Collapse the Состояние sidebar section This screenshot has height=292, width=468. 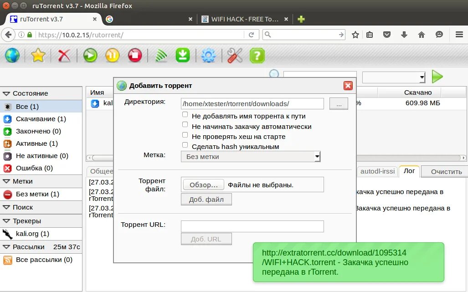tap(6, 94)
